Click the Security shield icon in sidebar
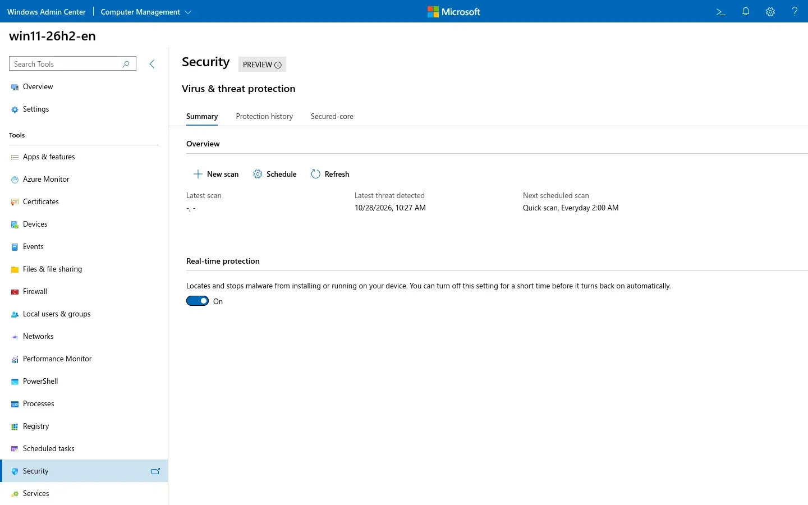Screen dimensions: 808x505 [15, 471]
